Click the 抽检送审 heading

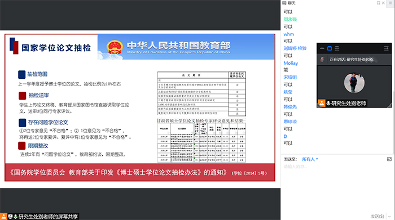(x=38, y=95)
